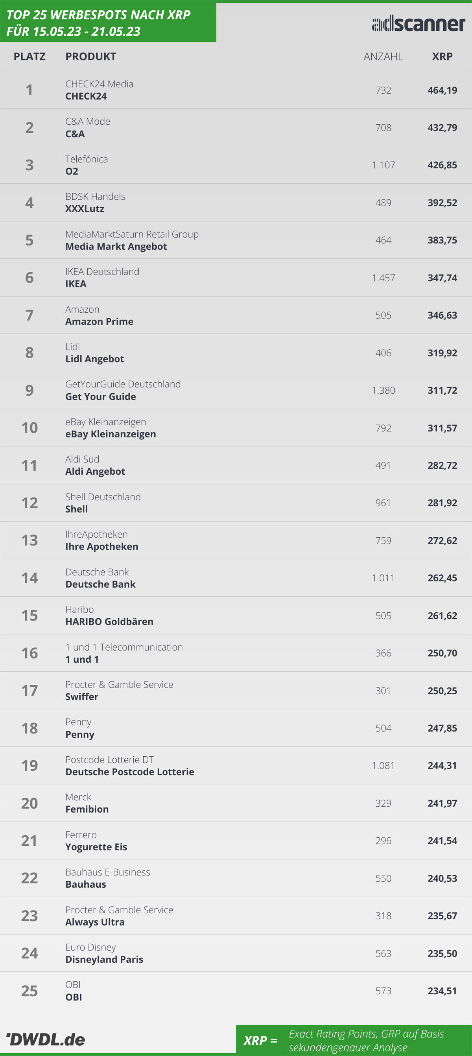Select the XXXLutz product name
Screen dimensions: 472x1056
click(x=85, y=209)
